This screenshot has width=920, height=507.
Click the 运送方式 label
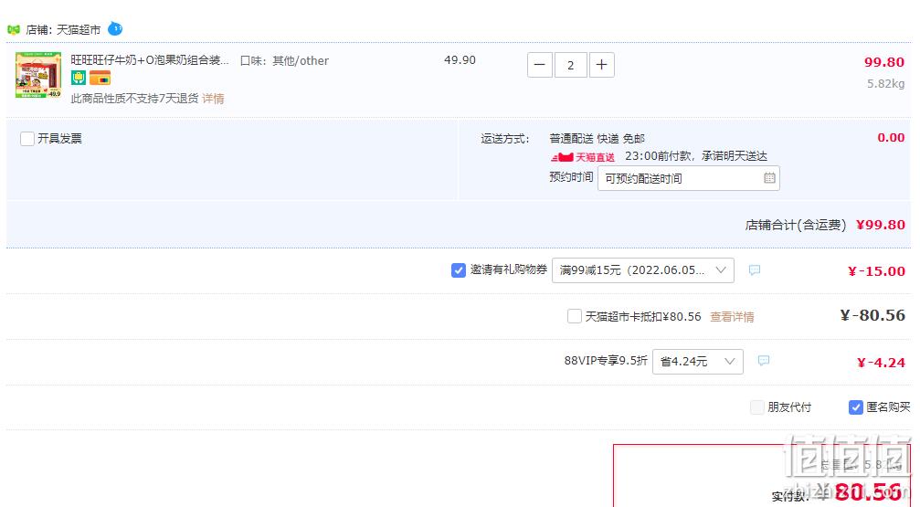(504, 139)
